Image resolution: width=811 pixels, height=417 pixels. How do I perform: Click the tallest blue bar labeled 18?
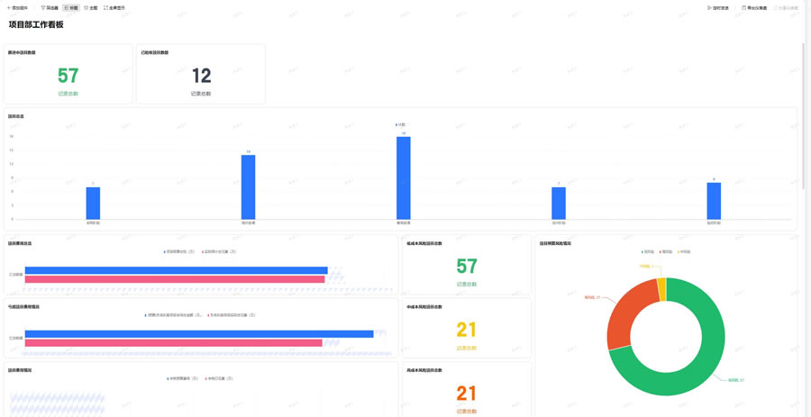point(404,177)
